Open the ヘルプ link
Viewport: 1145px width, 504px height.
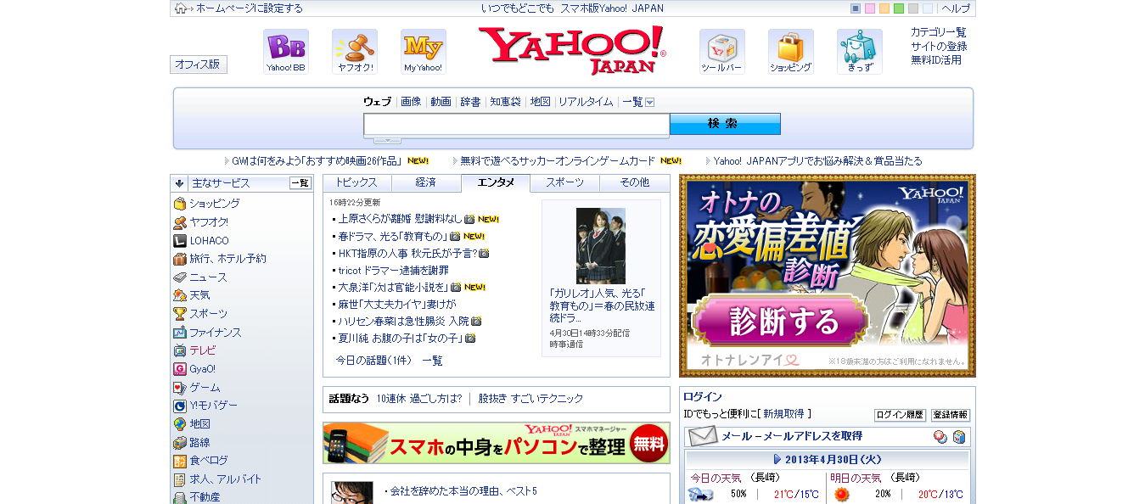(956, 8)
